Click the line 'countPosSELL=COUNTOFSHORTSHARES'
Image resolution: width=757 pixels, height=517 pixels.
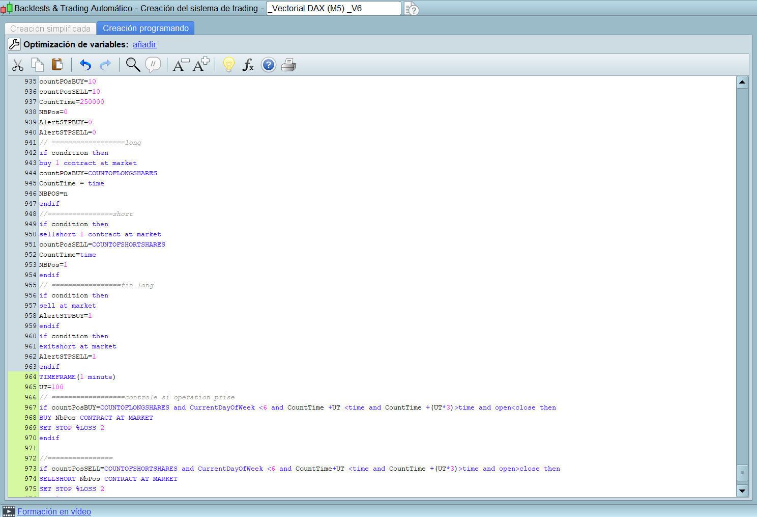click(102, 244)
